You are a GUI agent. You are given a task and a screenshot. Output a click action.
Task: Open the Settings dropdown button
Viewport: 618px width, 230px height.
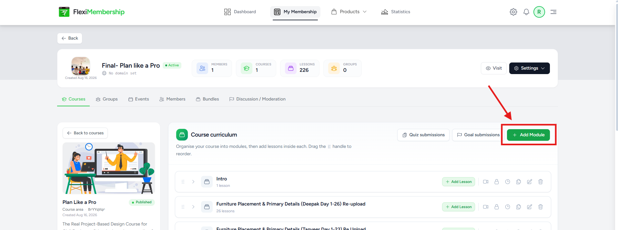529,68
